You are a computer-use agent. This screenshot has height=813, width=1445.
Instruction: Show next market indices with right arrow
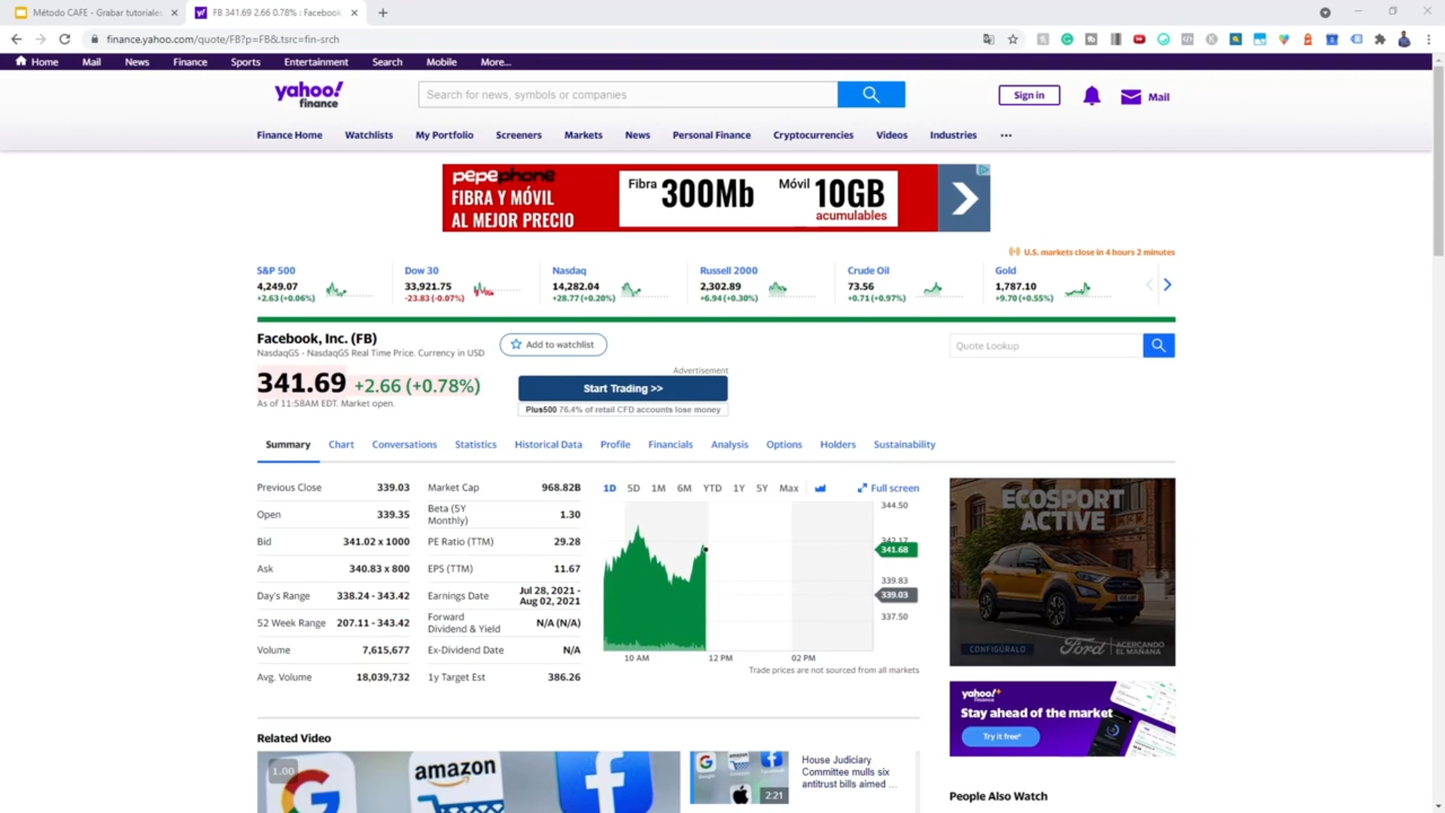1167,285
